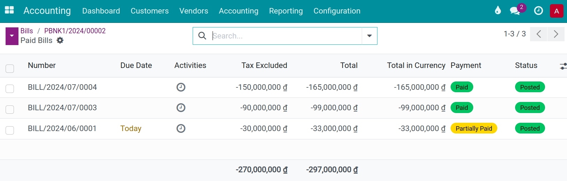Click the search magnifier icon
567x181 pixels.
point(202,36)
